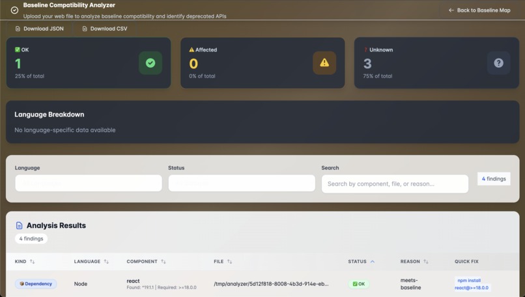Focus the search by component field
This screenshot has width=525, height=297.
395,184
